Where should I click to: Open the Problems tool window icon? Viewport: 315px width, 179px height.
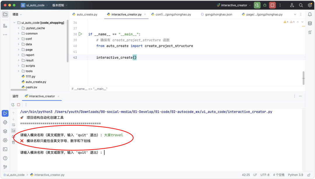(x=5, y=158)
